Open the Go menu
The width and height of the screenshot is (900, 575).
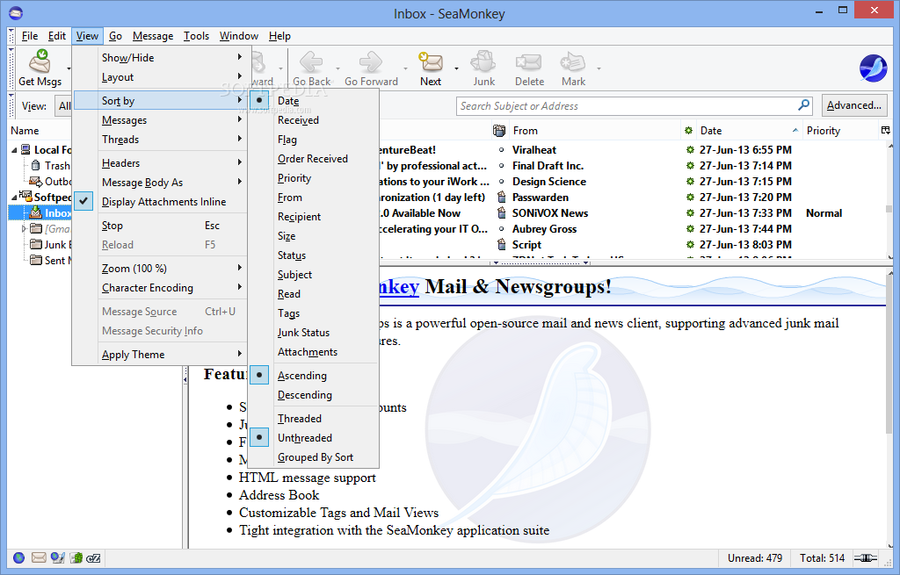pyautogui.click(x=115, y=35)
